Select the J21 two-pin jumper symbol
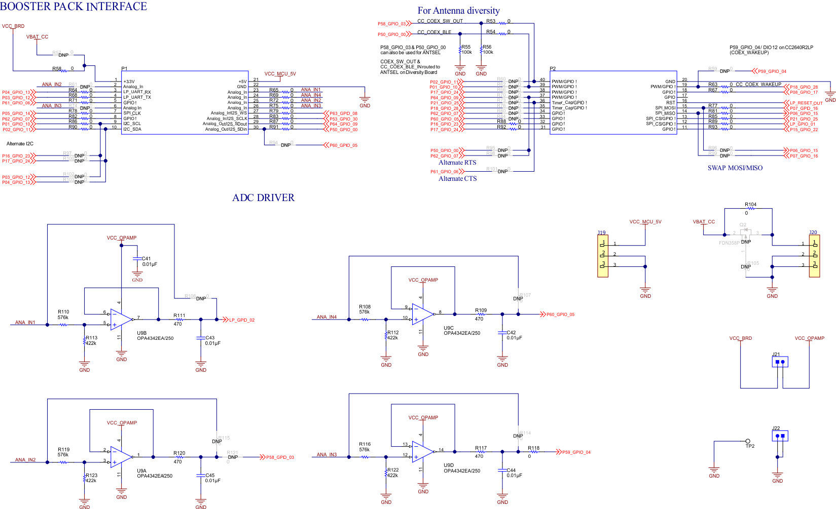 coord(780,362)
